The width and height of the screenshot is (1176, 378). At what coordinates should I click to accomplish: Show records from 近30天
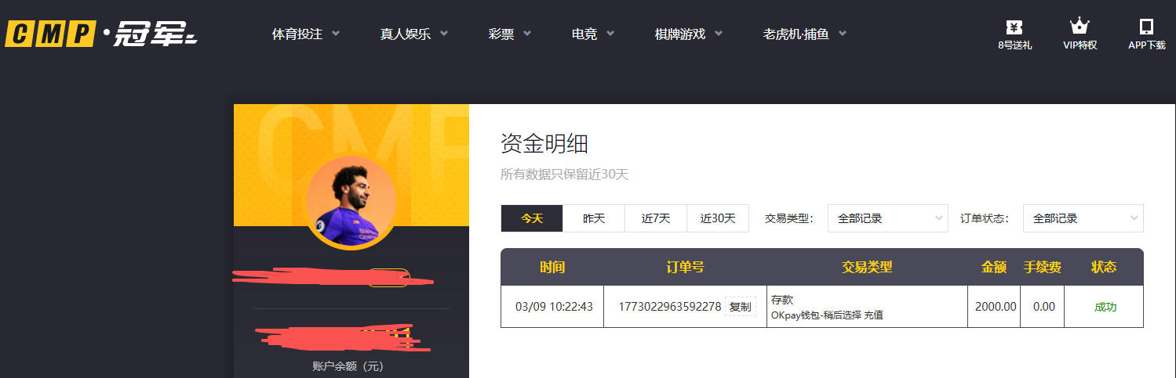point(718,218)
